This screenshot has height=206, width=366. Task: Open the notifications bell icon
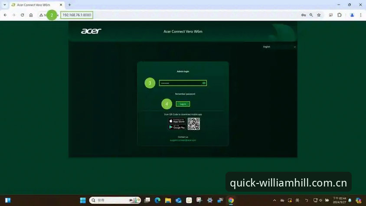pyautogui.click(x=350, y=200)
